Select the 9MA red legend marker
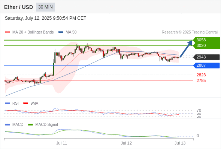 pos(25,104)
